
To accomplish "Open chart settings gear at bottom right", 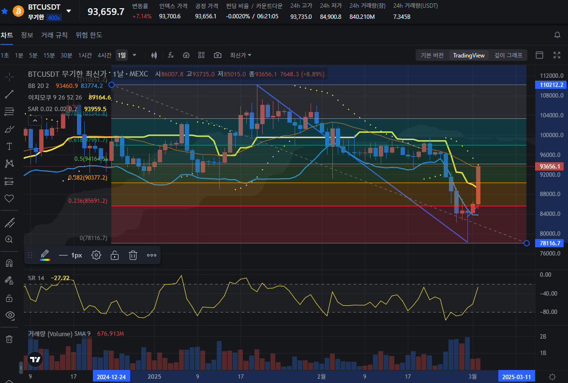I will click(552, 377).
